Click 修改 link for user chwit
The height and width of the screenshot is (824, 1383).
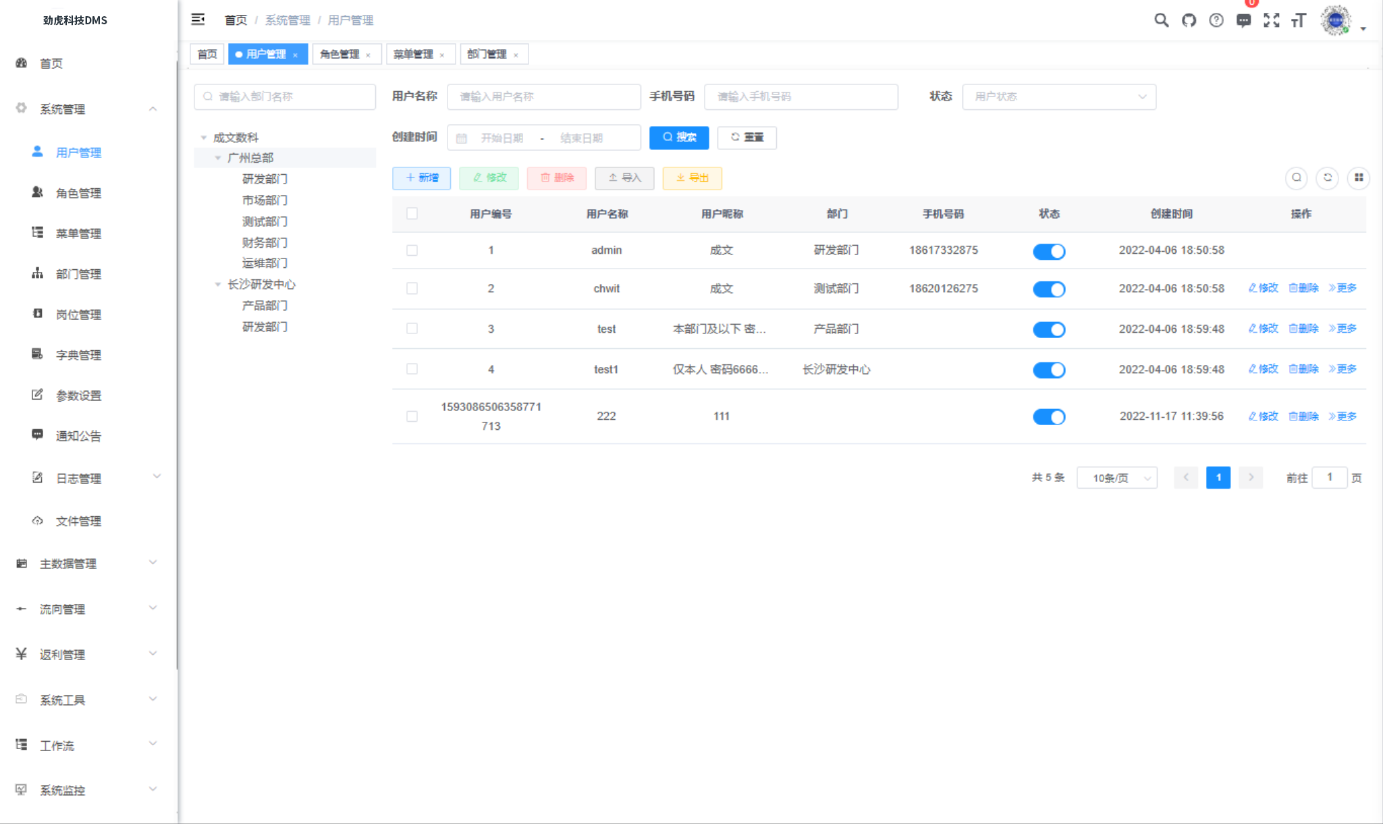(x=1262, y=288)
